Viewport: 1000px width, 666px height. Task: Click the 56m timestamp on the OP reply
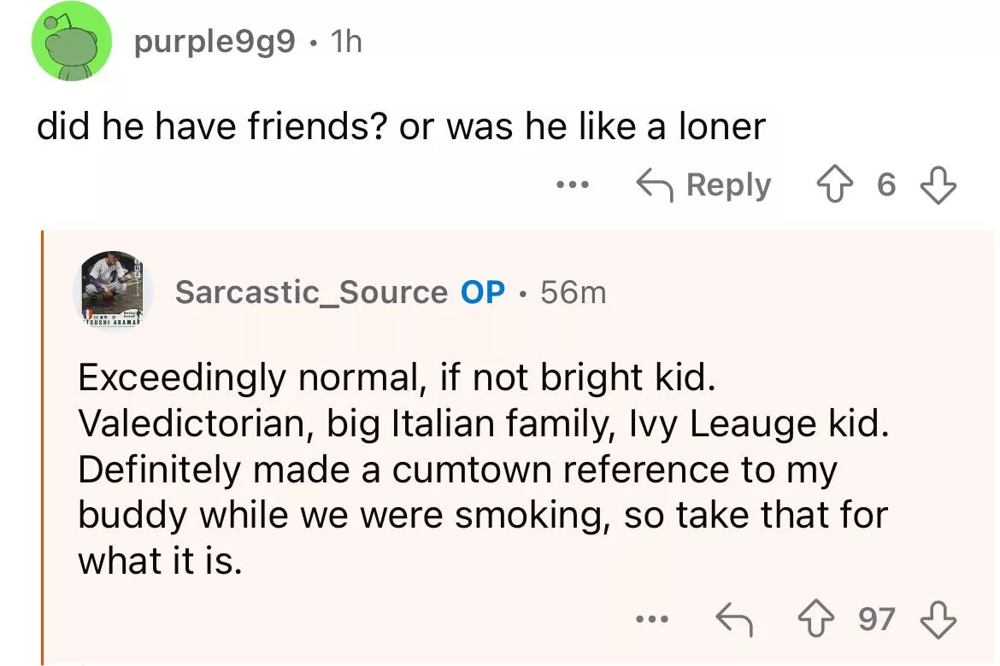[571, 293]
